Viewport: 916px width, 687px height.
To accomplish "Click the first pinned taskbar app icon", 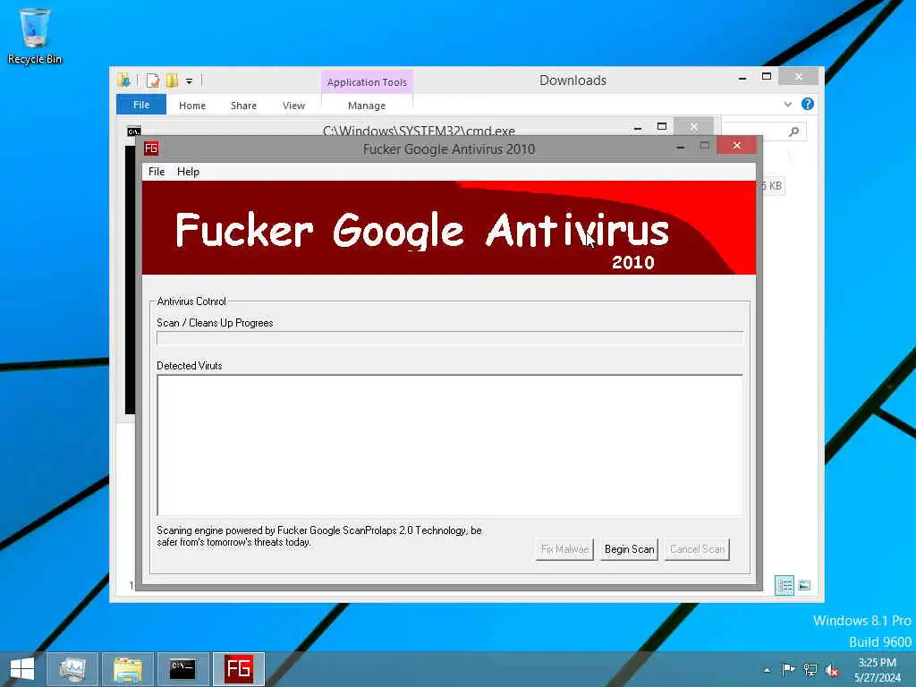I will (x=72, y=669).
